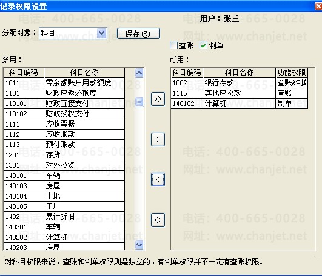Select row 110102 财政授权支付
The image size is (322, 276).
[x=64, y=114]
